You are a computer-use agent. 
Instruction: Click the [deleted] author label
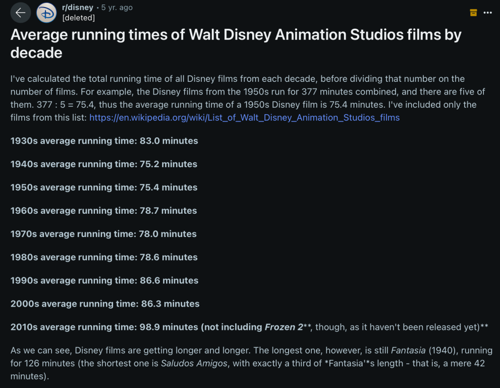pos(78,18)
